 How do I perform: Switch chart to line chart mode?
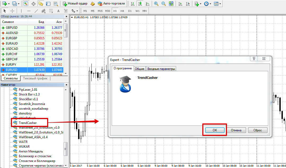point(147,4)
